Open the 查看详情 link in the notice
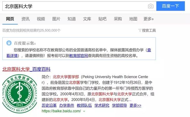The height and width of the screenshot is (117, 190). [x=12, y=56]
